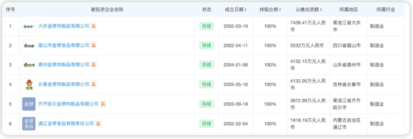This screenshot has width=413, height=139.
Task: Click the equity structure icon next to 齐齐哈尔金锣肉制品有限公司
Action: tap(103, 104)
